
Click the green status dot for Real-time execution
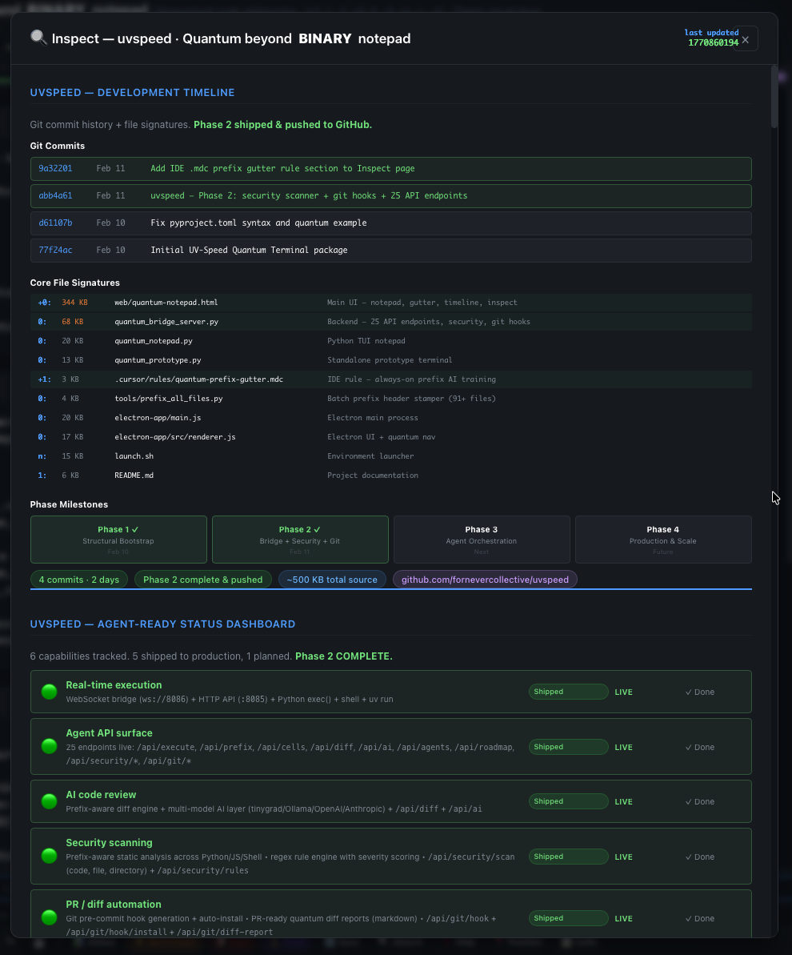point(50,692)
